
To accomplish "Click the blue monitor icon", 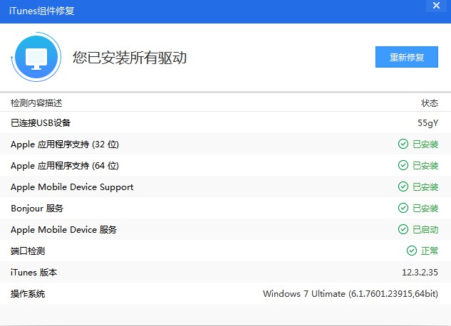I will (36, 57).
